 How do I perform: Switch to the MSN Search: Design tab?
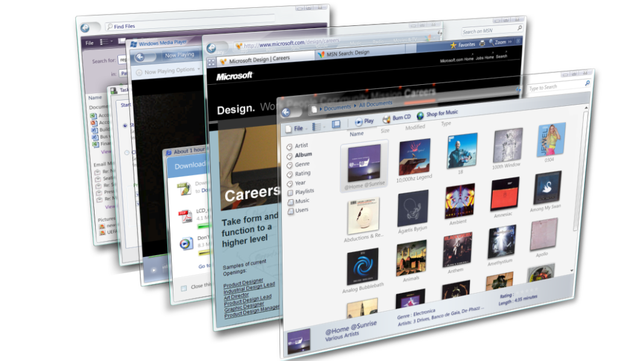pos(346,54)
